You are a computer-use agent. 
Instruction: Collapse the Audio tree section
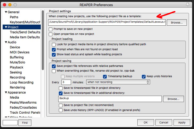point(6,42)
